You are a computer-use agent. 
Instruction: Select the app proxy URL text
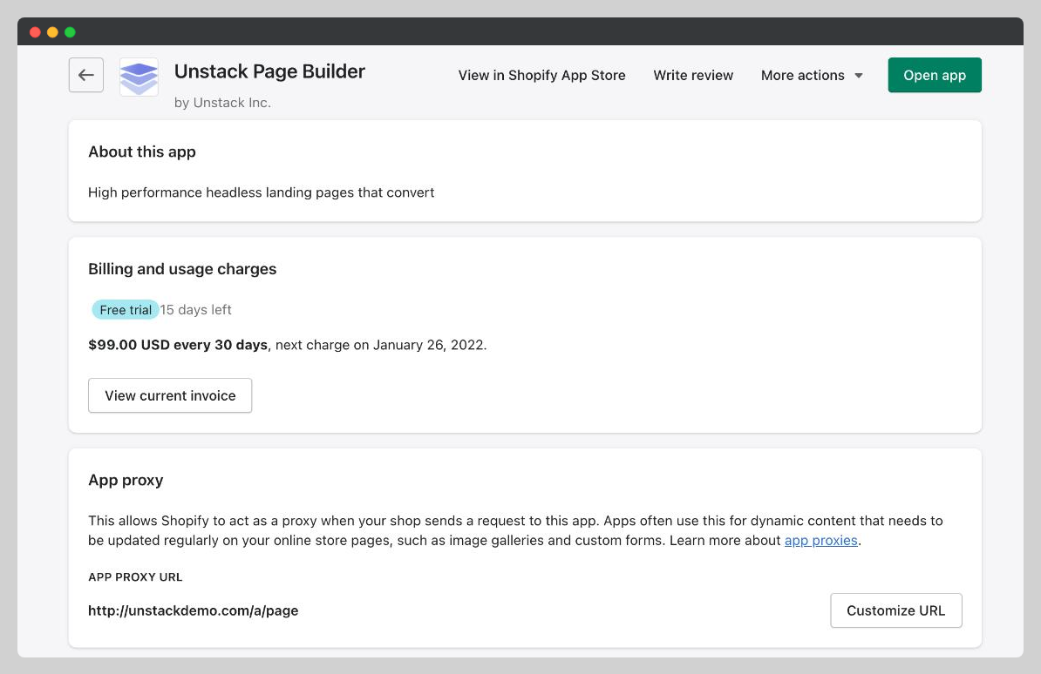[193, 610]
